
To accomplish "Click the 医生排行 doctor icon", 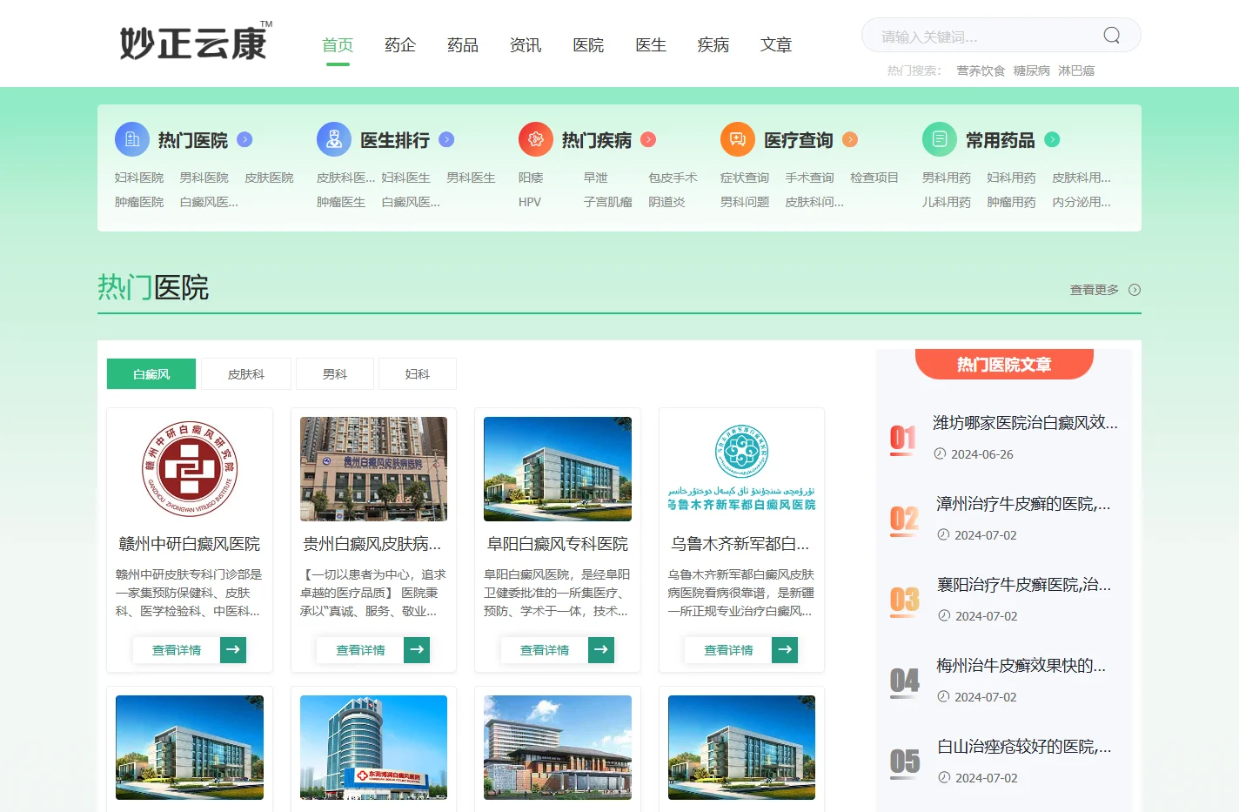I will pos(334,139).
